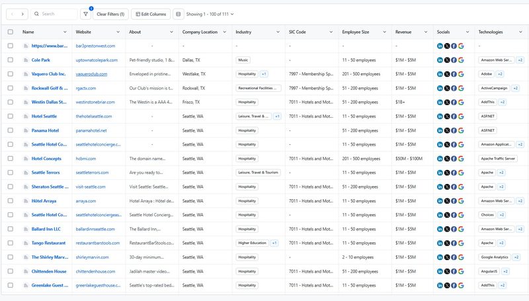Screen dimensions: 529x301
Task: Click the Google Analytics technology tag
Action: (495, 257)
